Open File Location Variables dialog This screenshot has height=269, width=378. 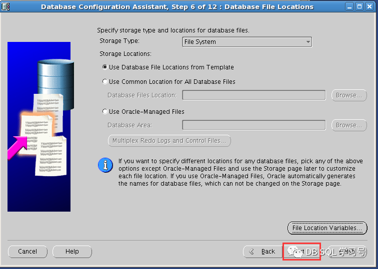tap(327, 228)
